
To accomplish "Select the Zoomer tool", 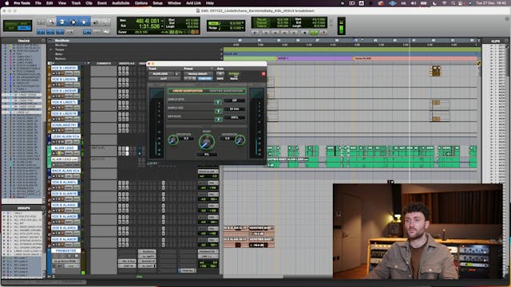I will 51,22.
